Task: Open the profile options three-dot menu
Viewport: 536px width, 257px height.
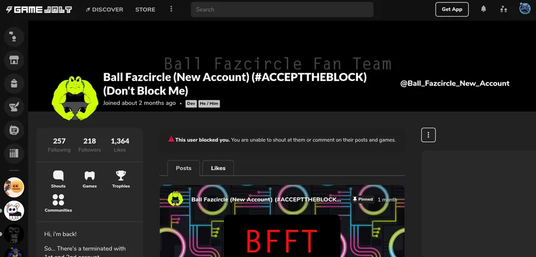Action: point(428,135)
